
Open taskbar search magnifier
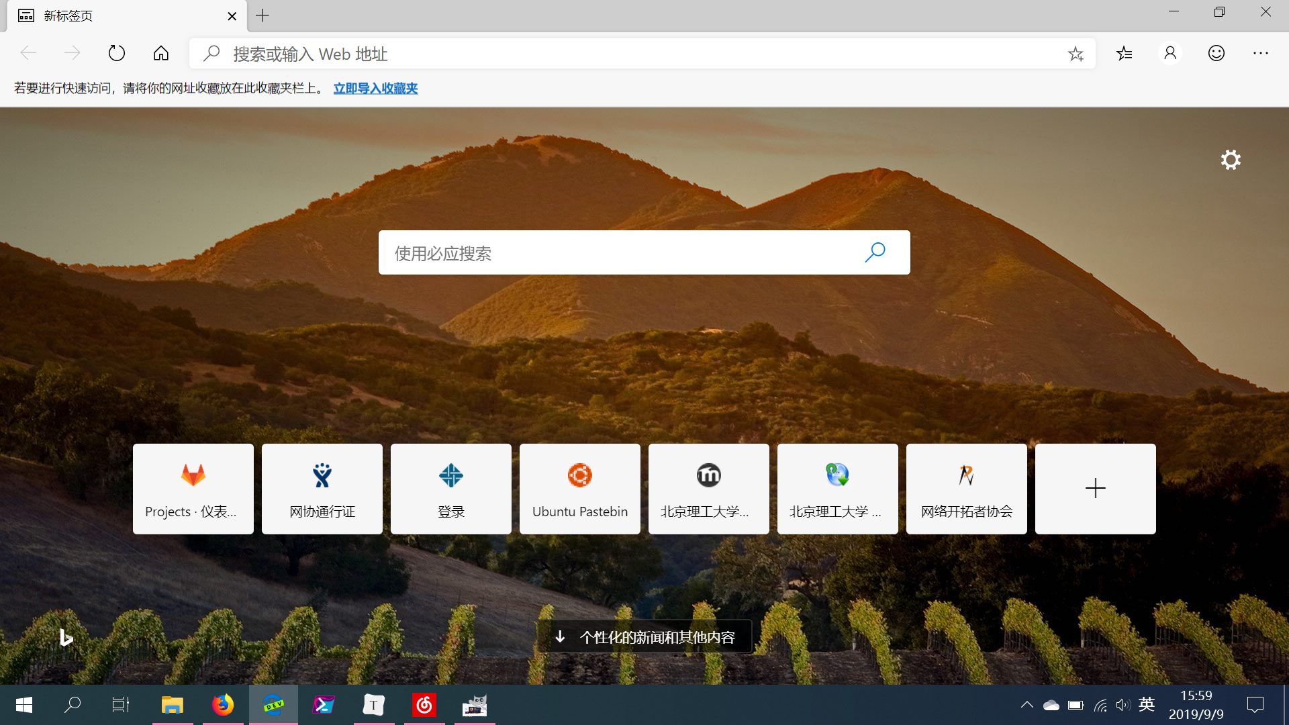coord(73,705)
